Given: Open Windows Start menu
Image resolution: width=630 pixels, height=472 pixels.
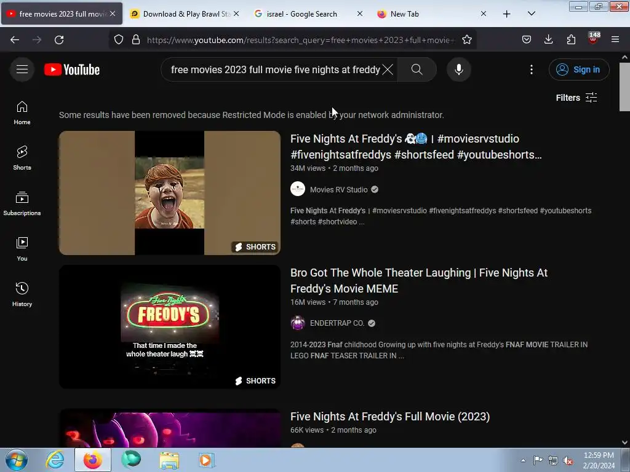Looking at the screenshot, I should point(17,460).
